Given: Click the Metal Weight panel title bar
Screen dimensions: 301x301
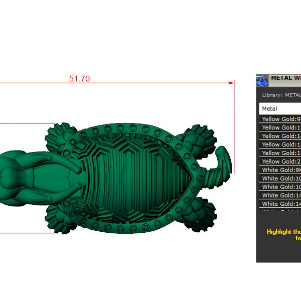Looking at the screenshot, I should pyautogui.click(x=285, y=78).
